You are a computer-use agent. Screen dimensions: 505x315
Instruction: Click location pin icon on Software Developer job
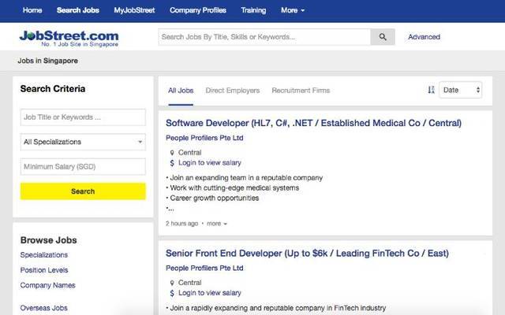[171, 152]
